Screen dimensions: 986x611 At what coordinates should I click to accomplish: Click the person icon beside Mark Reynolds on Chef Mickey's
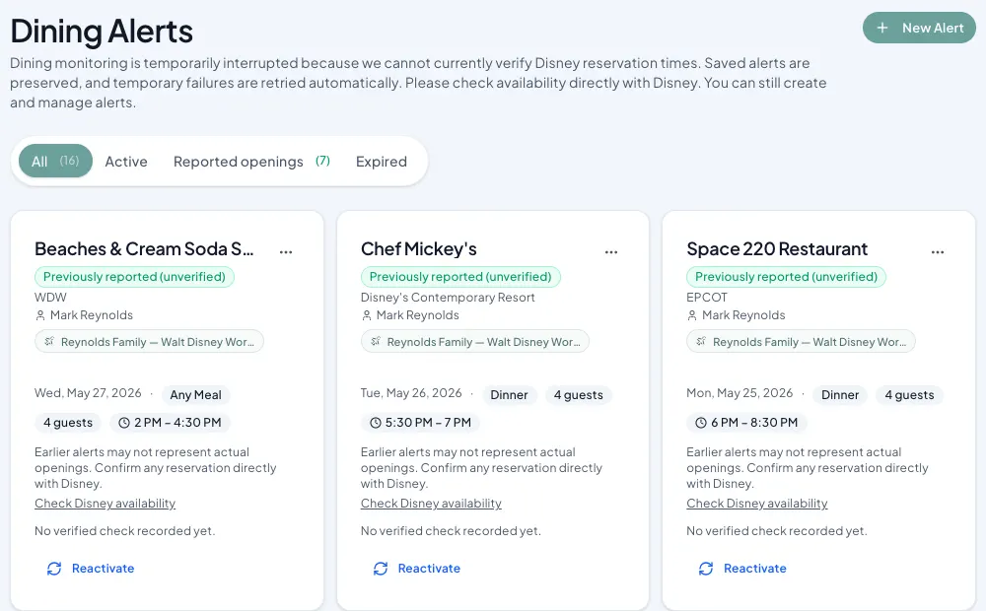(x=367, y=315)
